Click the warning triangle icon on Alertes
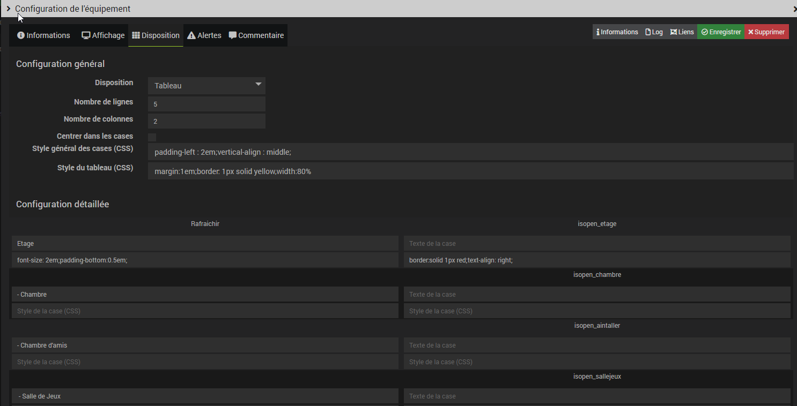This screenshot has height=406, width=797. click(x=191, y=35)
